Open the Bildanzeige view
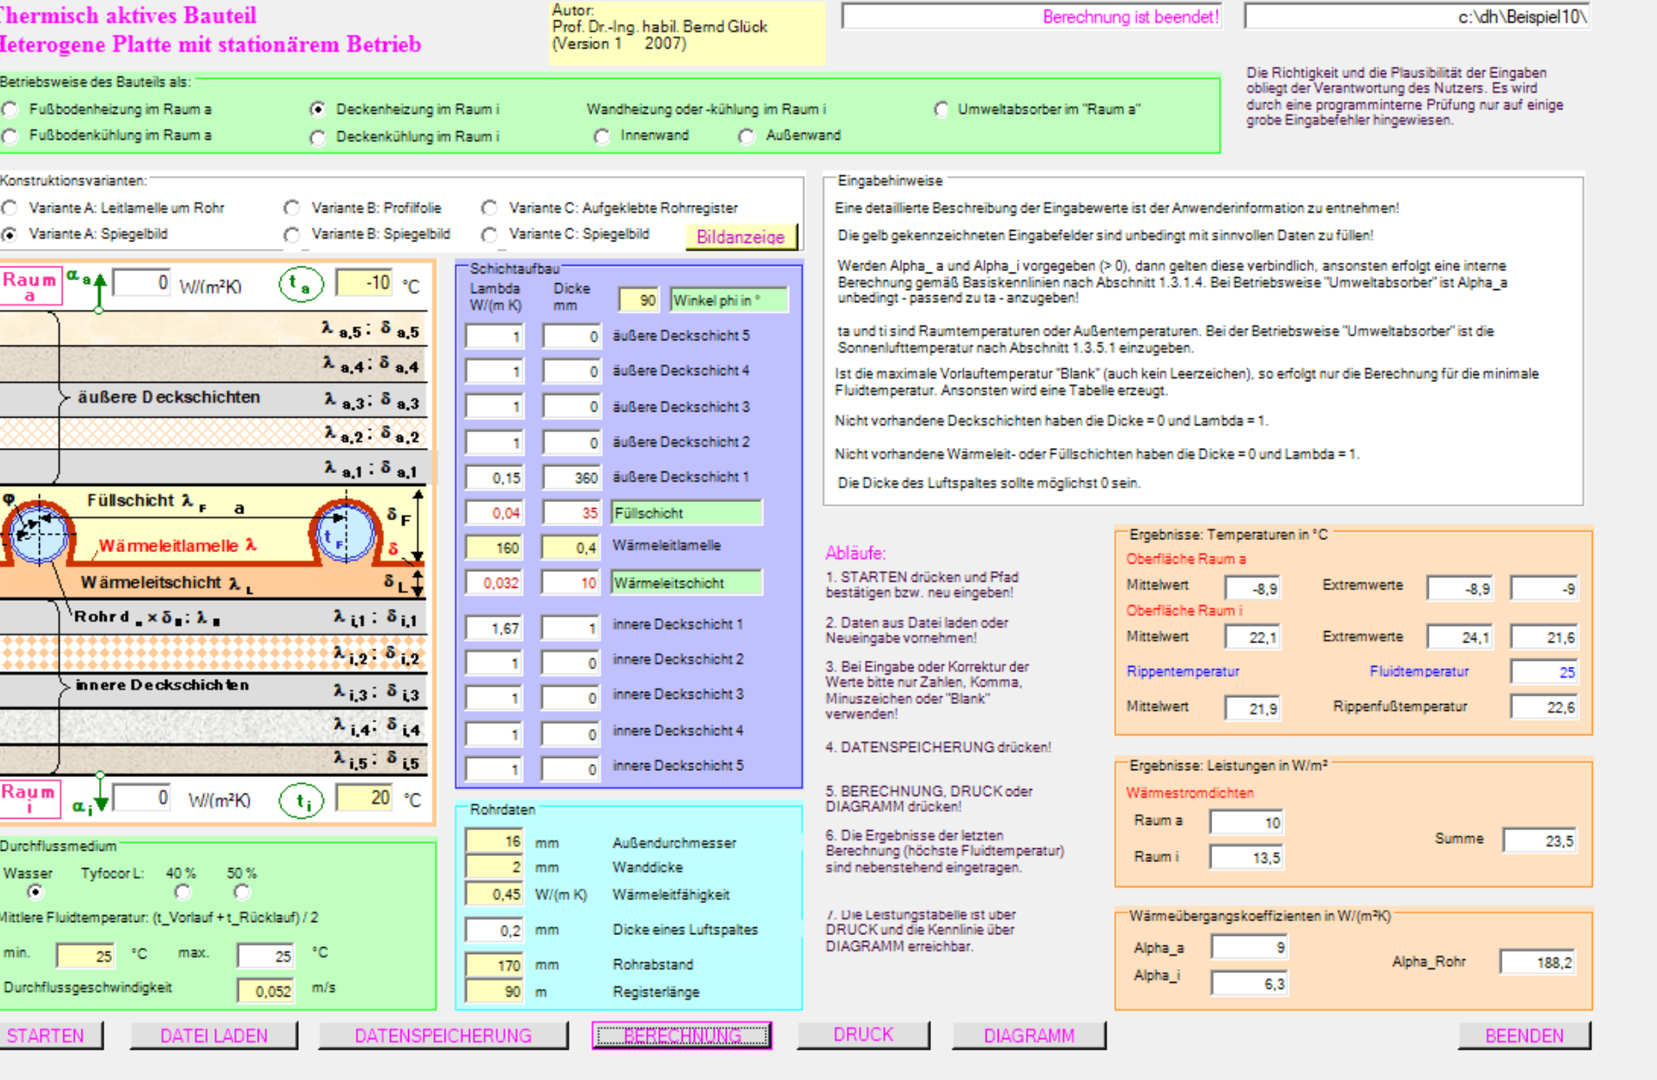The width and height of the screenshot is (1657, 1080). click(x=740, y=237)
